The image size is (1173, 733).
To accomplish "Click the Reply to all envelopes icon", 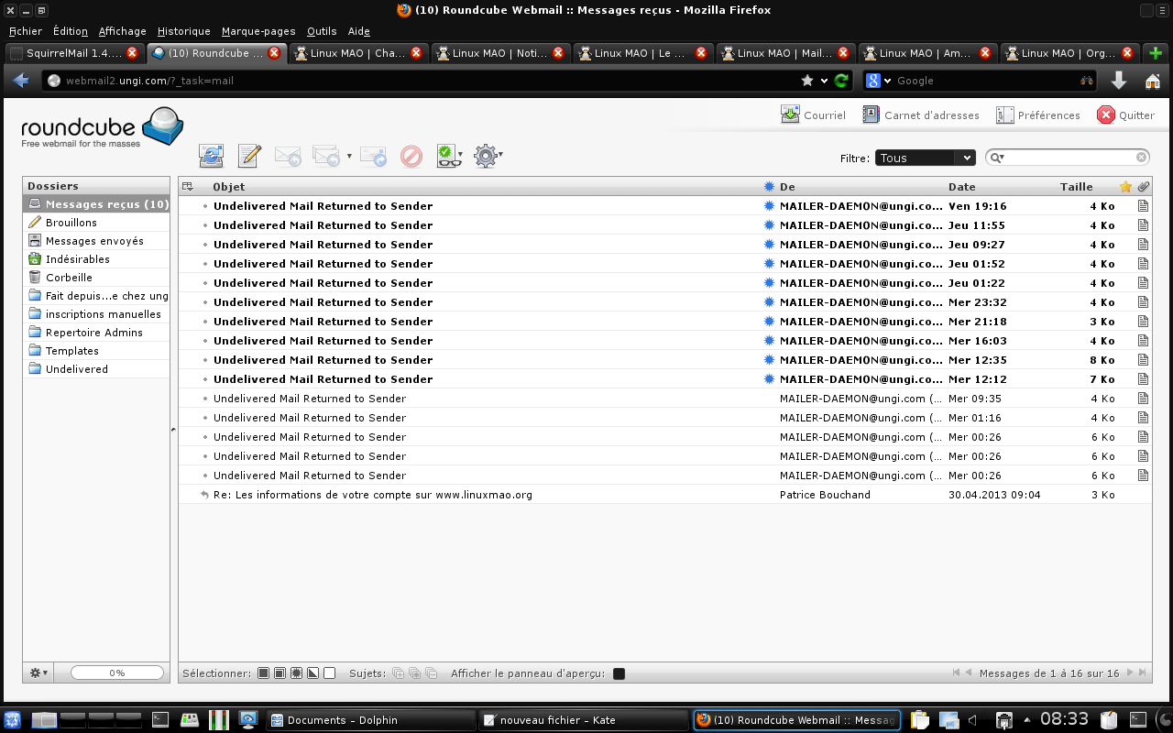I will click(x=326, y=156).
